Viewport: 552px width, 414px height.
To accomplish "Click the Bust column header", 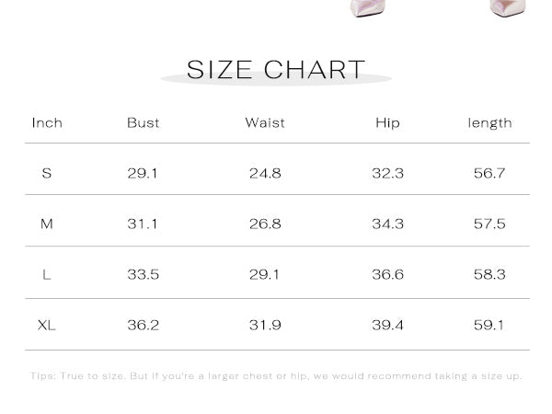I will coord(143,123).
